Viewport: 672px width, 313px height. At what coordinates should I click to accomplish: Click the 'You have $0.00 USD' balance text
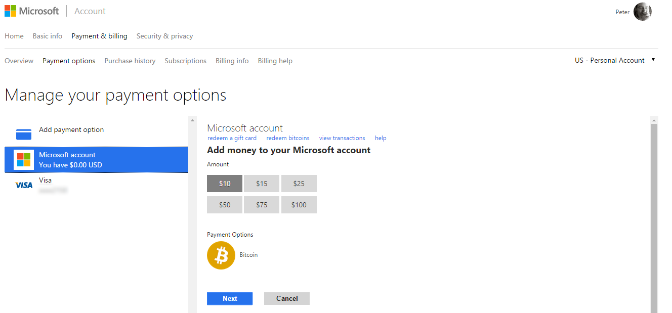click(71, 165)
